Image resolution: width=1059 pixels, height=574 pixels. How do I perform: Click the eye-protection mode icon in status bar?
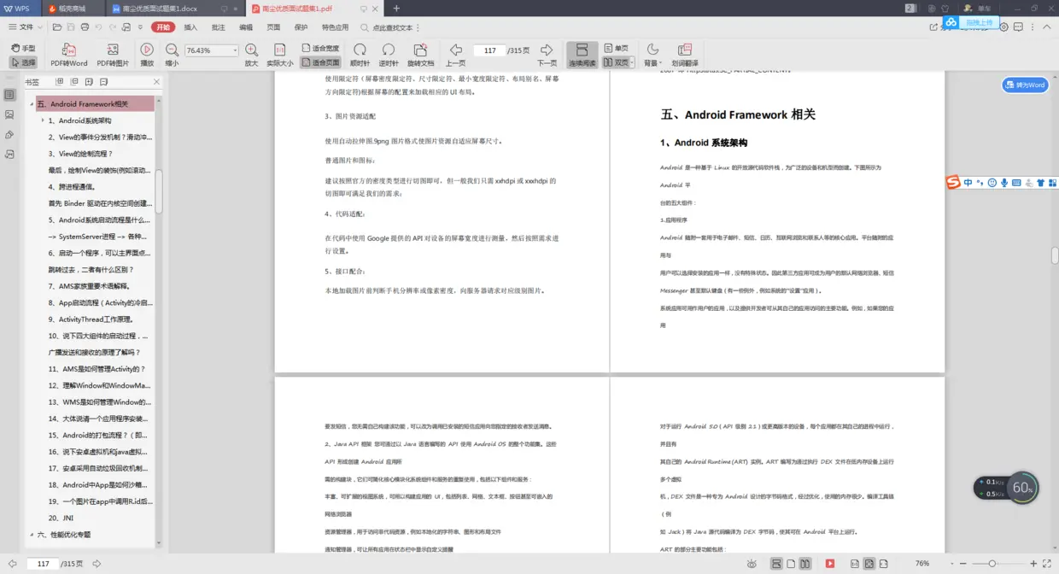tap(752, 564)
